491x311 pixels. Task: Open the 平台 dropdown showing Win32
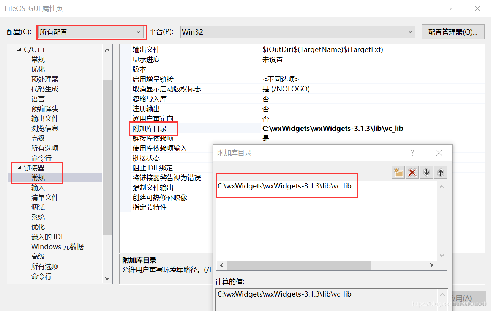click(297, 32)
